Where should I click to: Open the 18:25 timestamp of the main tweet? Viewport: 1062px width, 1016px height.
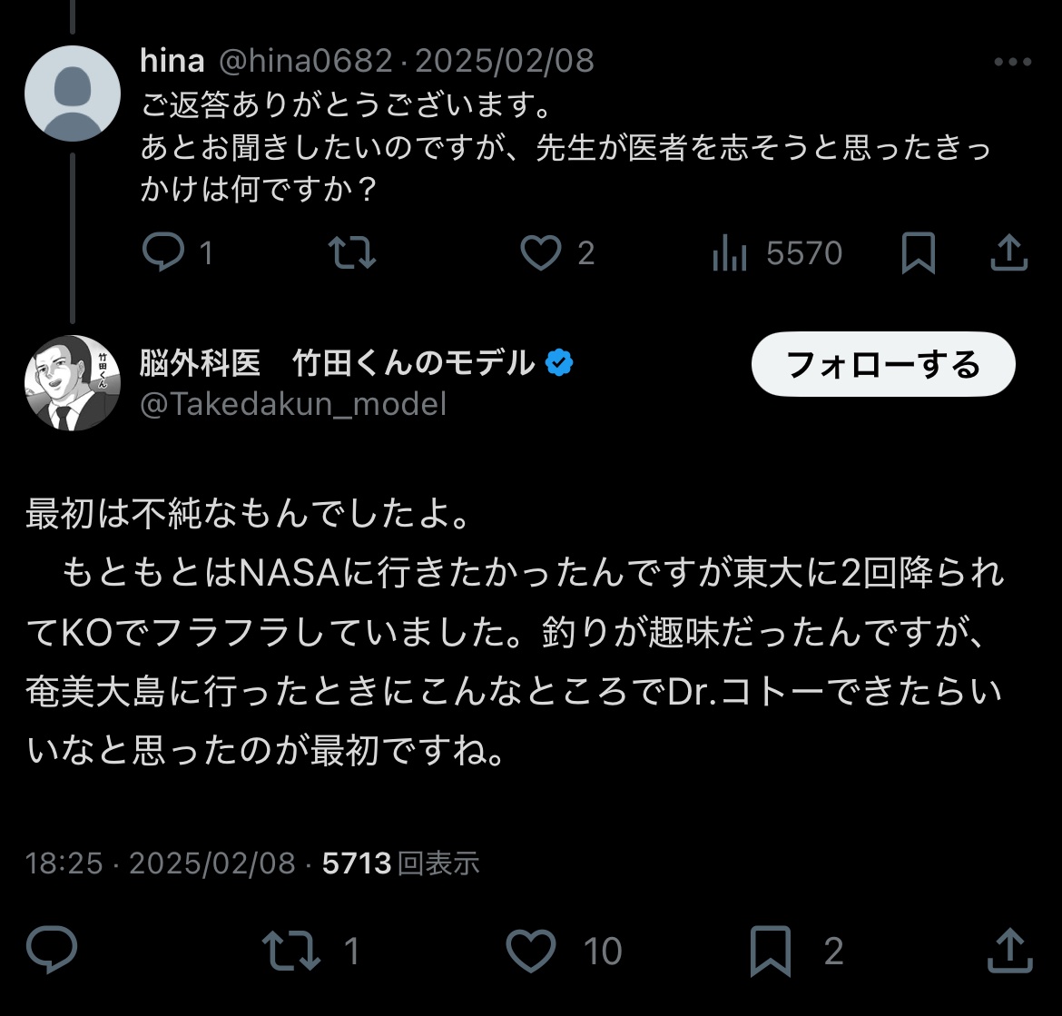[64, 863]
